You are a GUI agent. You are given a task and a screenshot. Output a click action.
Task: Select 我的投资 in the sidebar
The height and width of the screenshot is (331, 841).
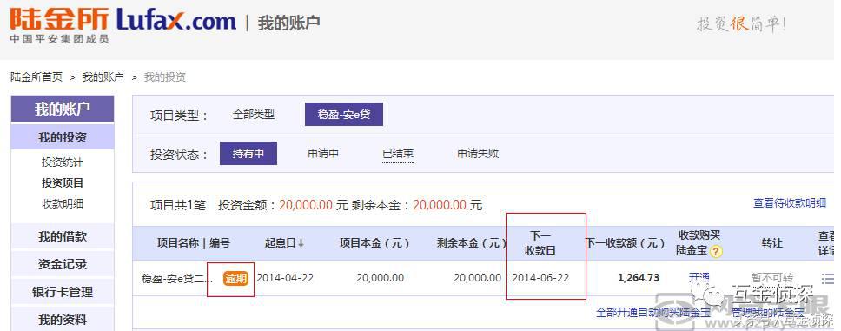coord(63,137)
